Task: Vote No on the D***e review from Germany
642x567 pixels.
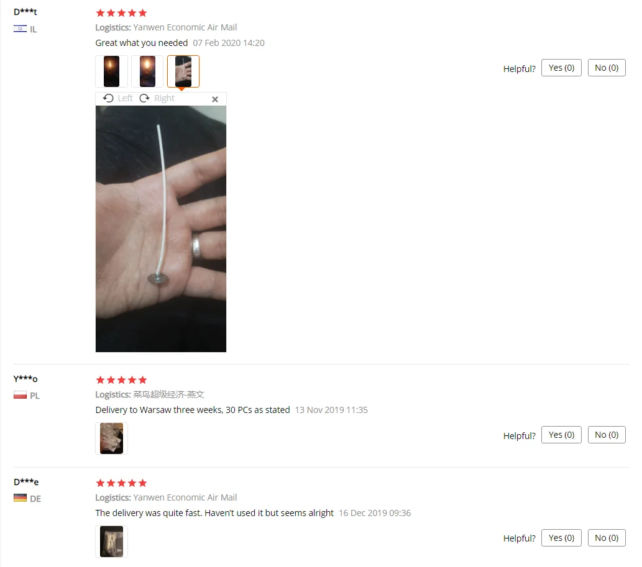Action: pos(607,538)
